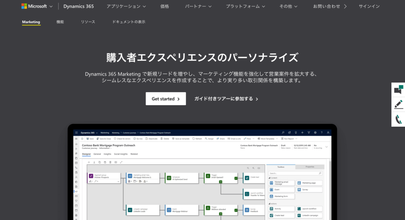Image resolution: width=405 pixels, height=220 pixels.
Task: Click the Dynamics 365 brand link
Action: 79,6
